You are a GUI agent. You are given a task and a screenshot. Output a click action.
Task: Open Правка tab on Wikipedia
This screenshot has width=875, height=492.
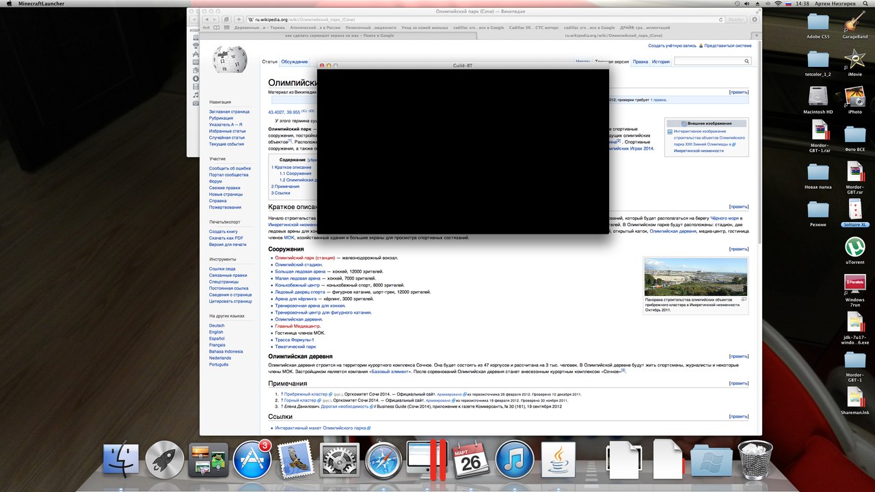641,61
